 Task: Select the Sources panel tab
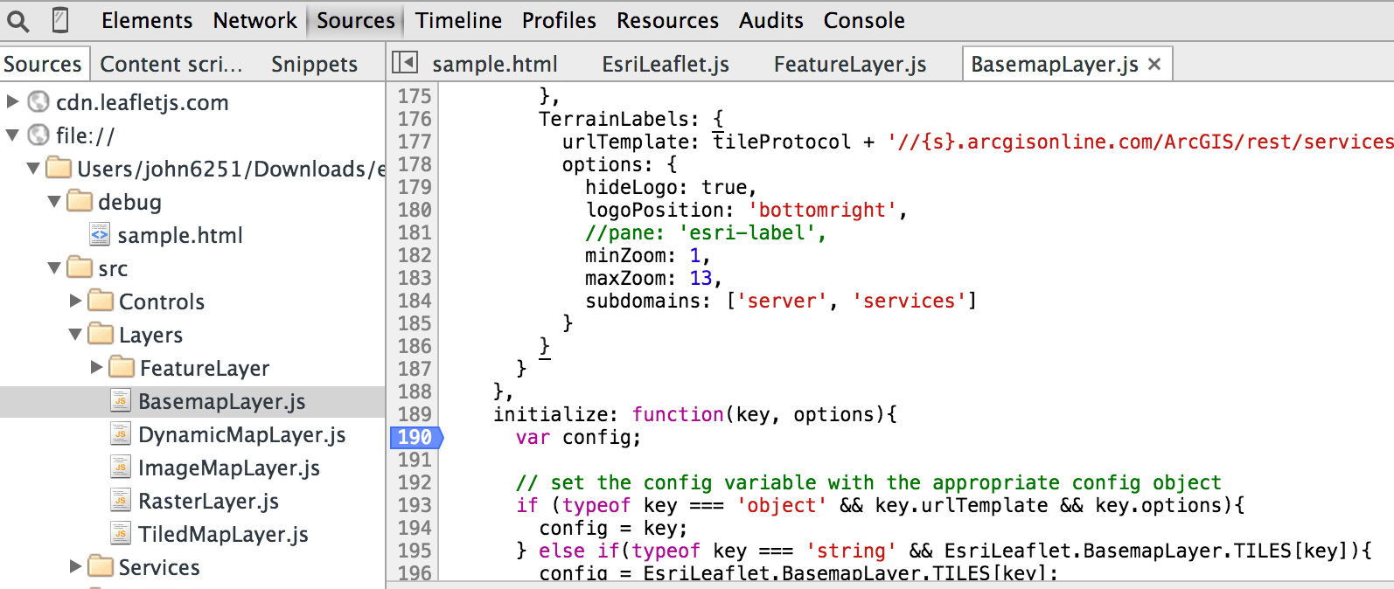click(356, 20)
